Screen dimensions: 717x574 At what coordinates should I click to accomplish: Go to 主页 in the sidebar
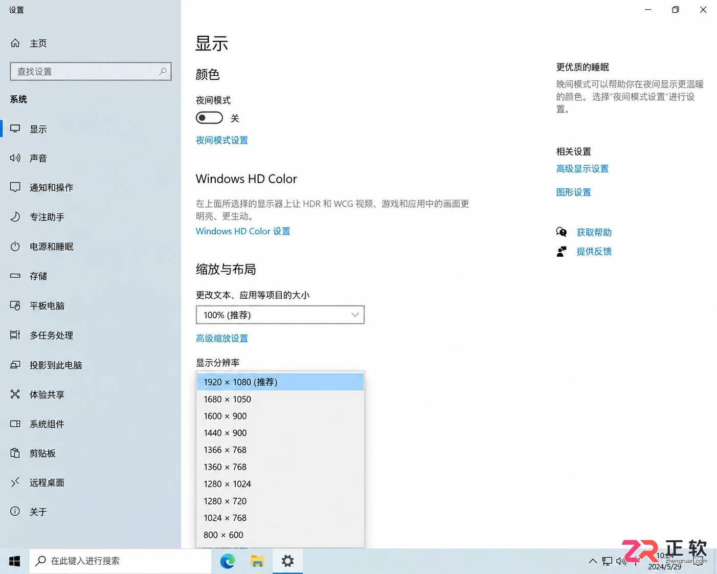coord(38,43)
